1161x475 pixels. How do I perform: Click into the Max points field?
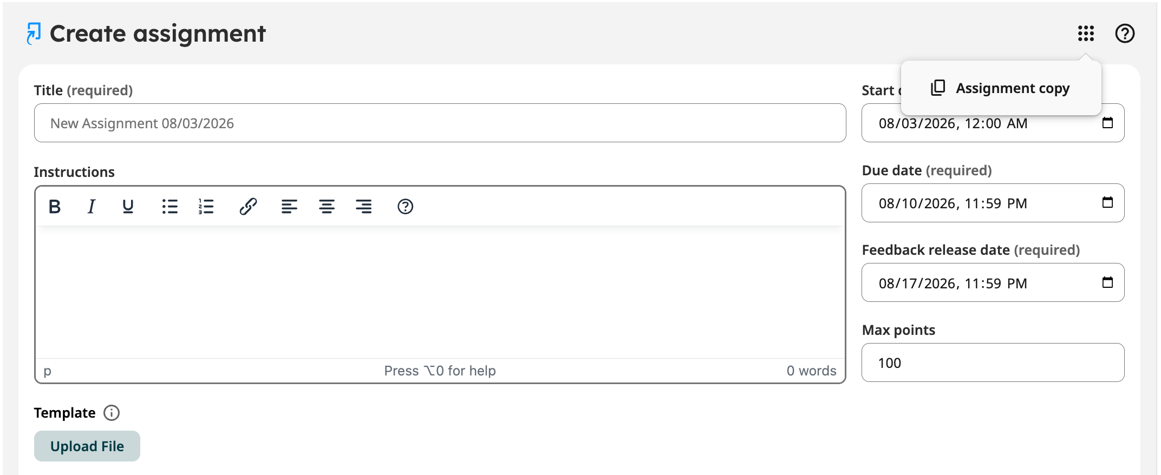(993, 362)
